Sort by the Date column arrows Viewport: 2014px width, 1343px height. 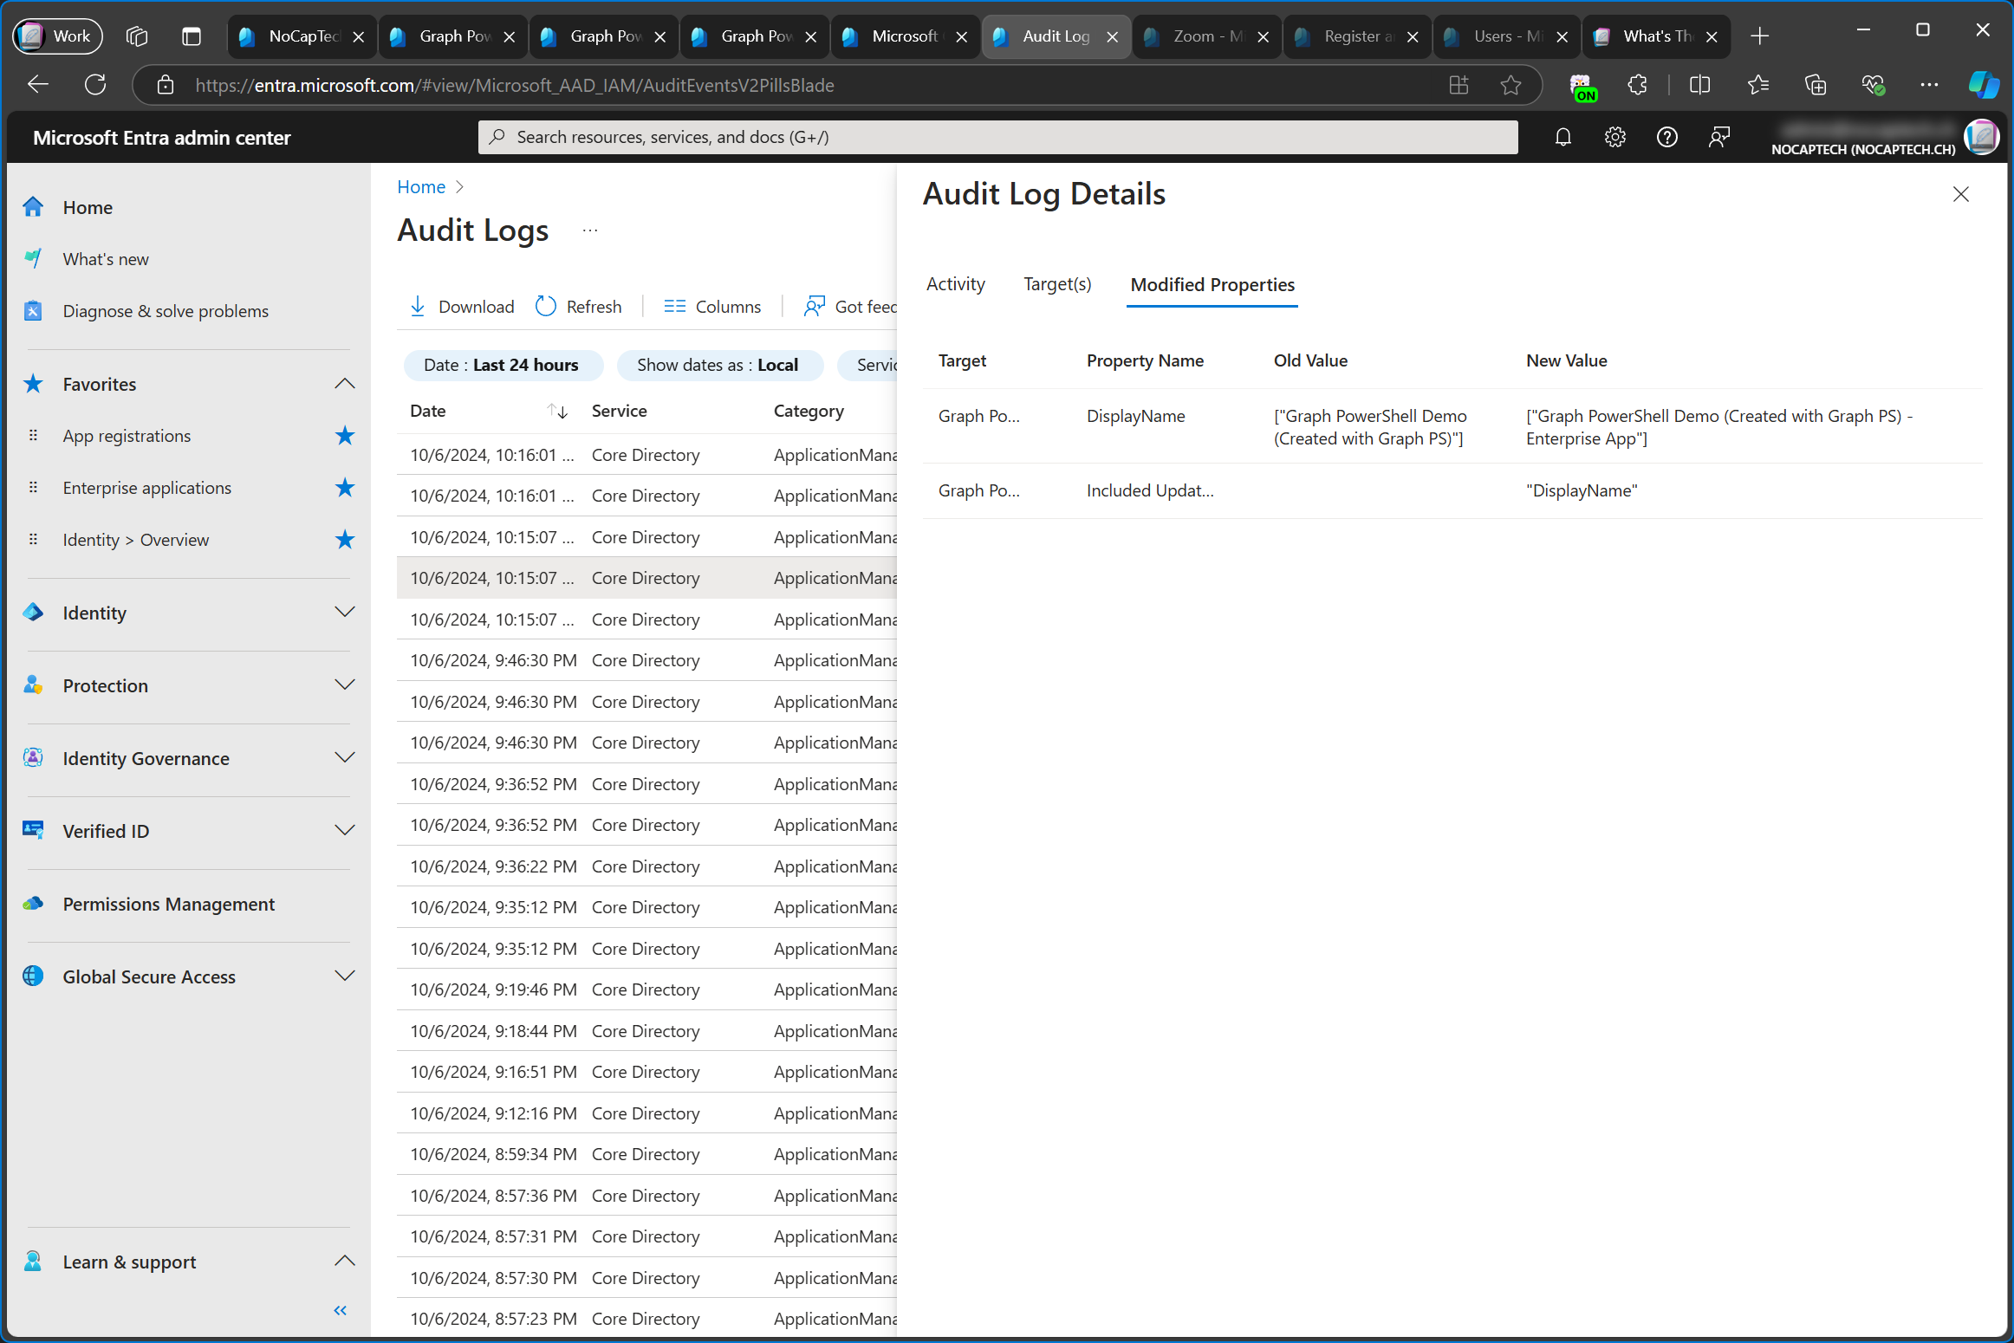(557, 411)
